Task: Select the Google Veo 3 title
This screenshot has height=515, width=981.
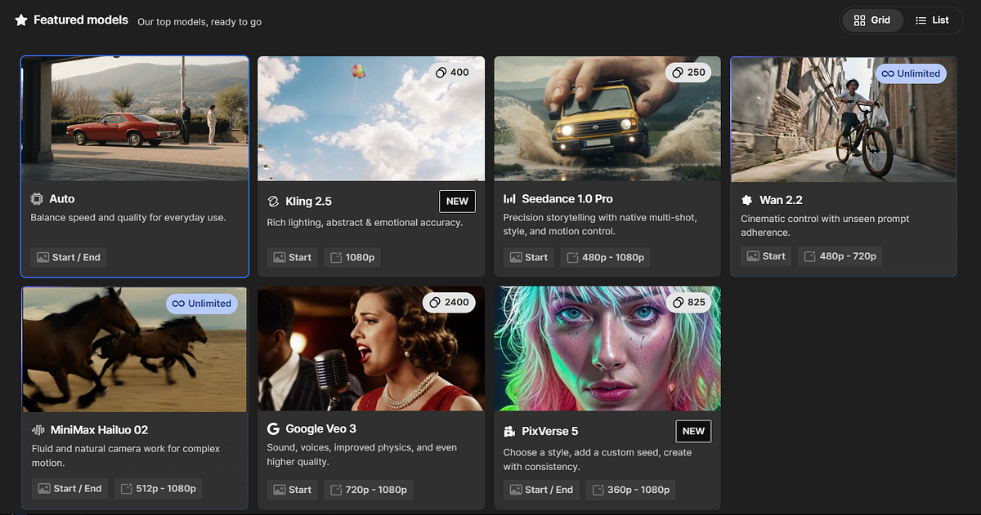Action: tap(321, 428)
